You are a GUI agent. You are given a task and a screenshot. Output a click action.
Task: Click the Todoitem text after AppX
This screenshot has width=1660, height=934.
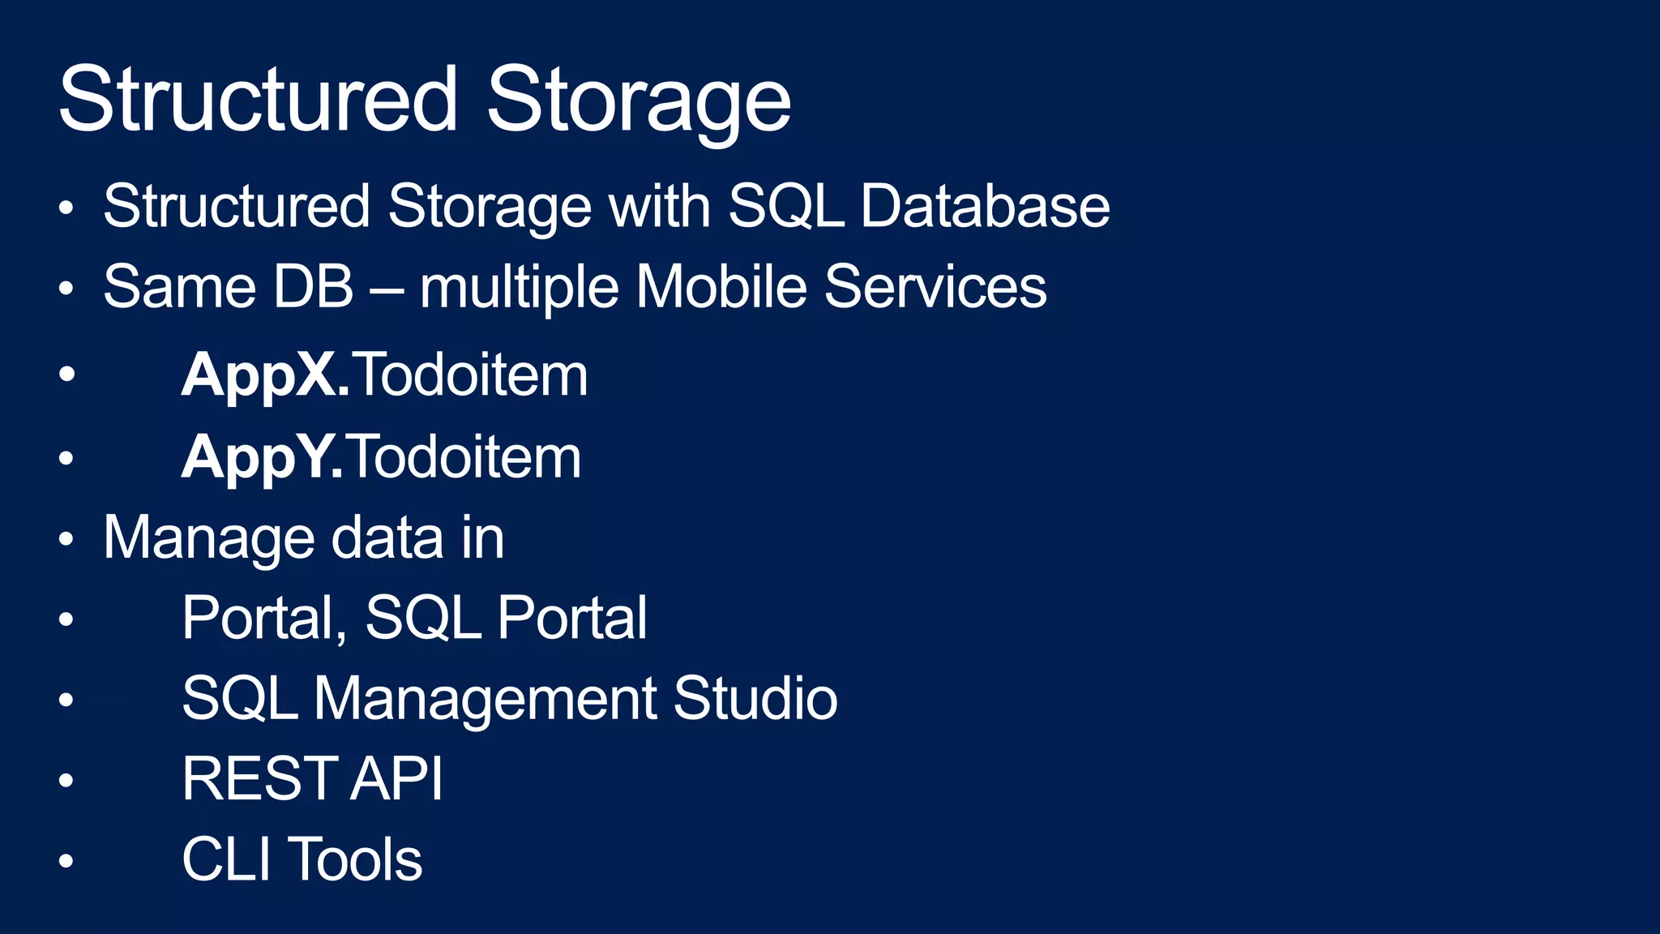470,375
